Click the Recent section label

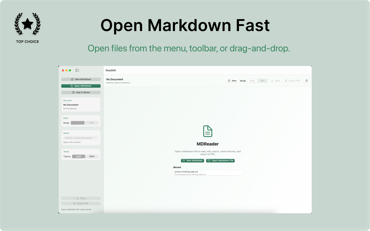pyautogui.click(x=177, y=167)
